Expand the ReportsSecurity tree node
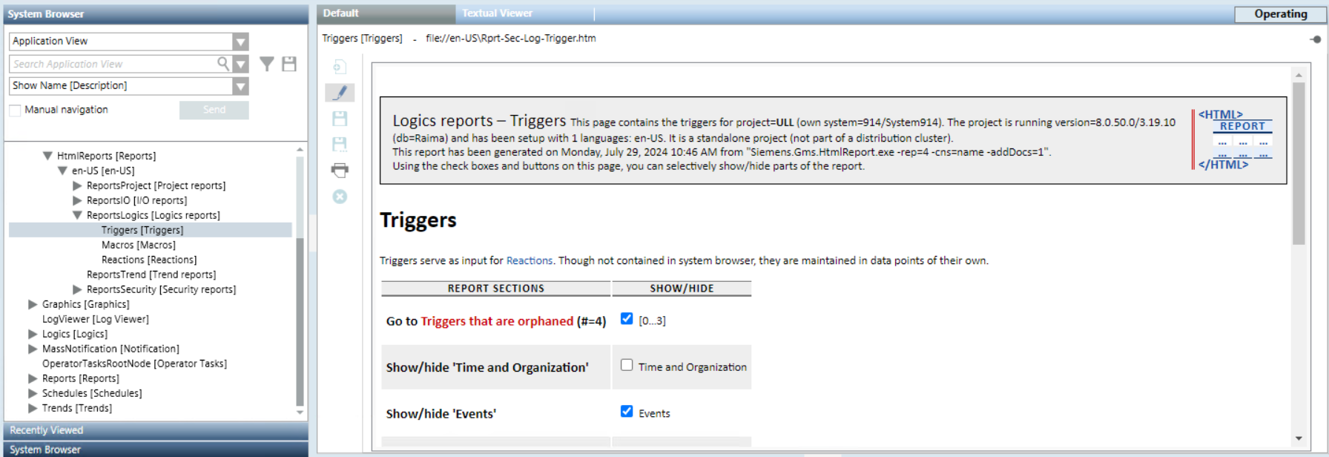 [x=77, y=289]
